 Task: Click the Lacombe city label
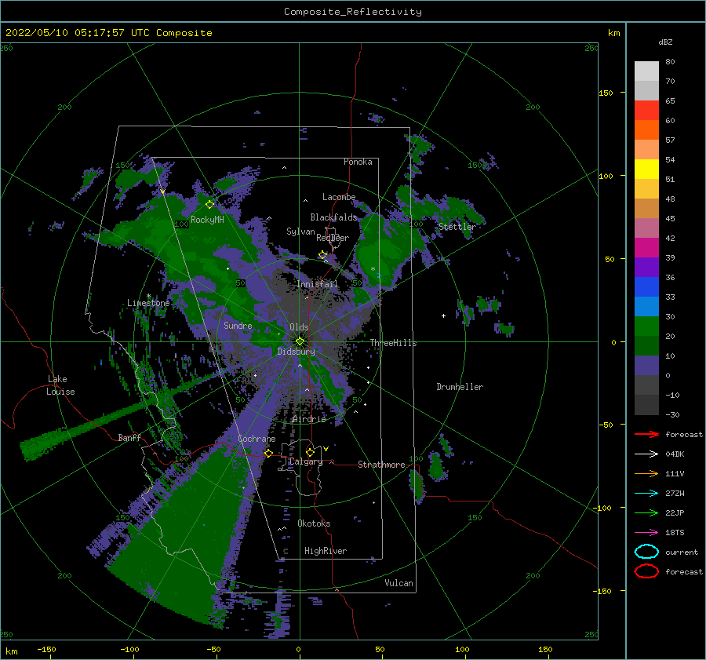[339, 197]
